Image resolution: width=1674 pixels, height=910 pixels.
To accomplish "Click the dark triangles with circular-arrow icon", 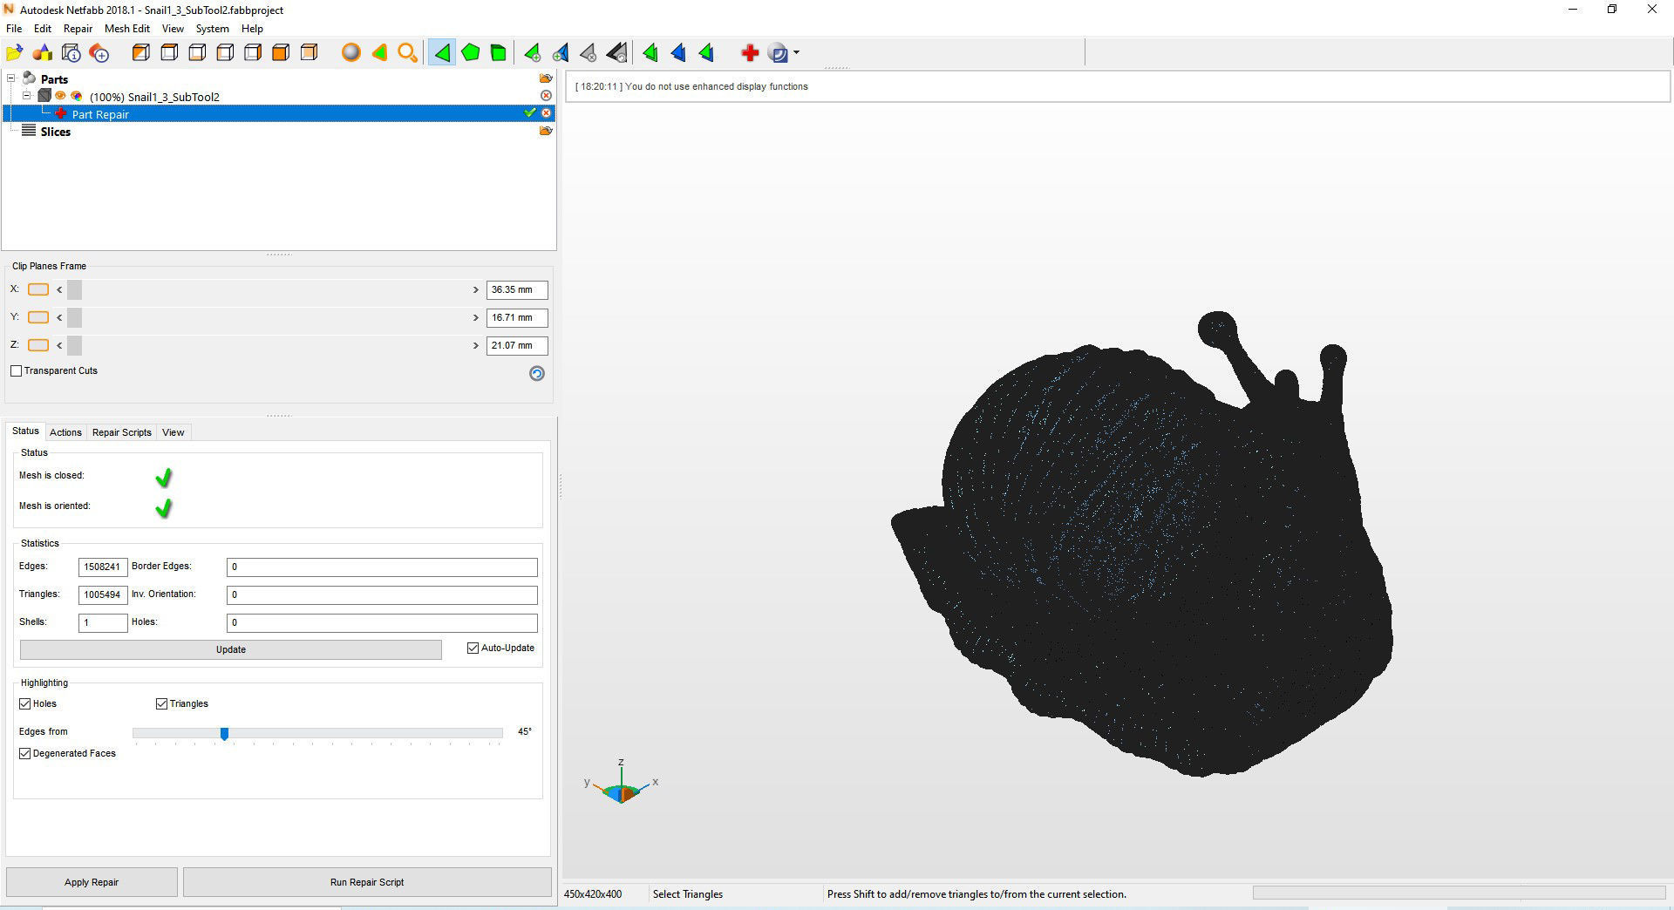I will tap(616, 53).
